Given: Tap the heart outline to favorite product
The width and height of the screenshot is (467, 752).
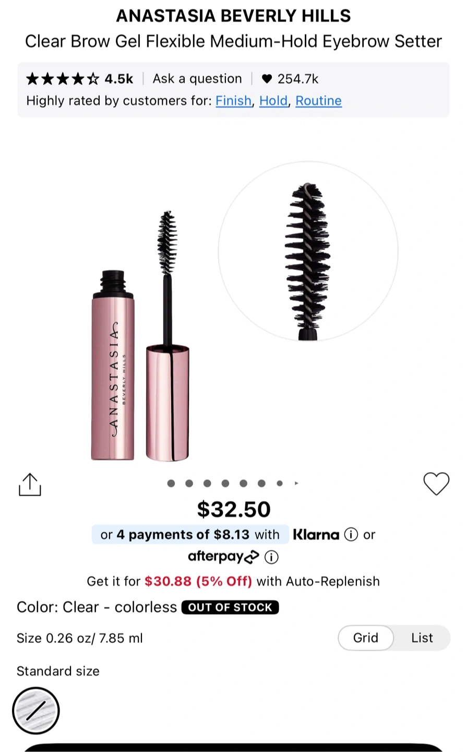Looking at the screenshot, I should 436,484.
